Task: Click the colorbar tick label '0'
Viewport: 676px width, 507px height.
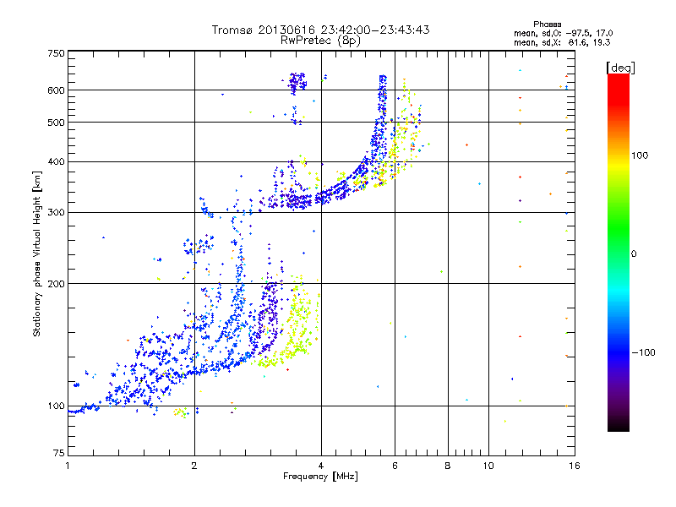Action: pyautogui.click(x=634, y=254)
